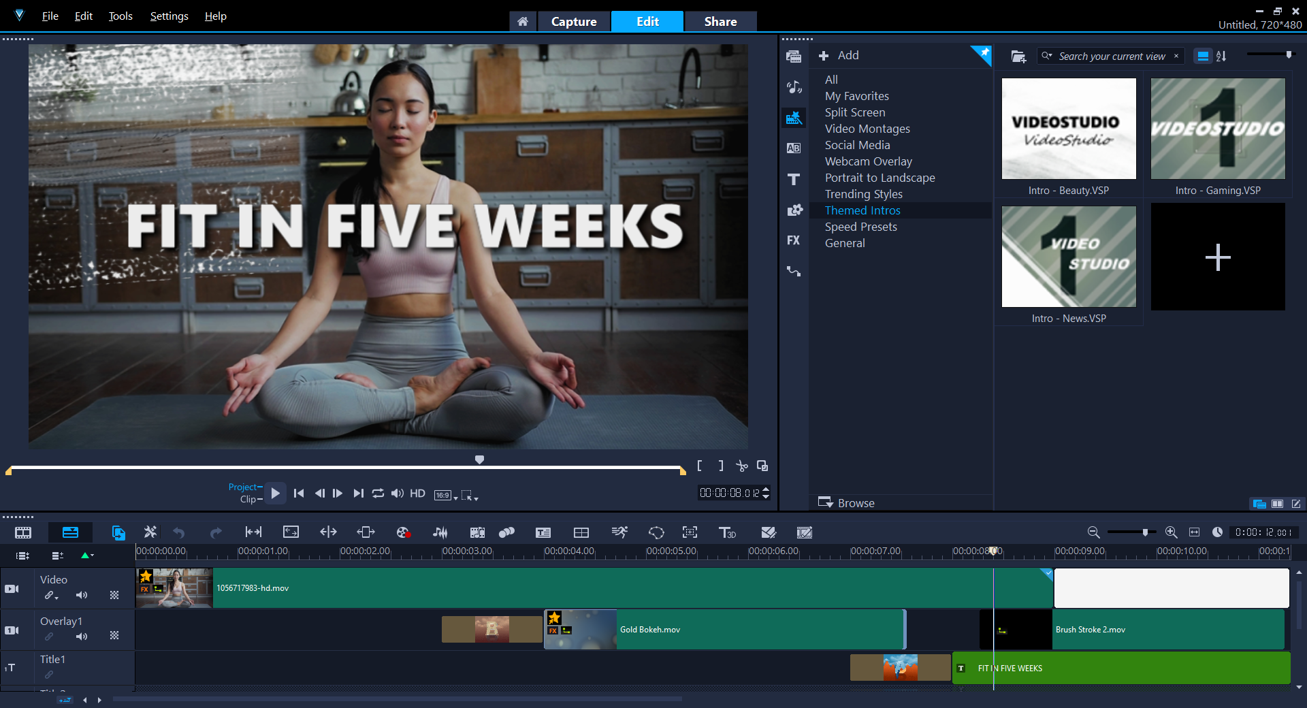Open the Sound library in the sidebar

tap(793, 87)
